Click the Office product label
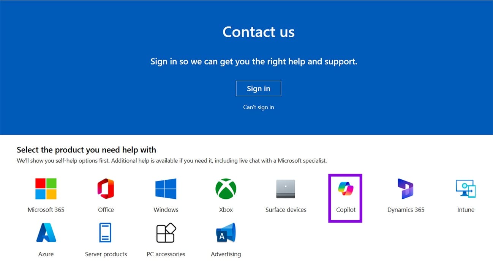 pyautogui.click(x=106, y=210)
